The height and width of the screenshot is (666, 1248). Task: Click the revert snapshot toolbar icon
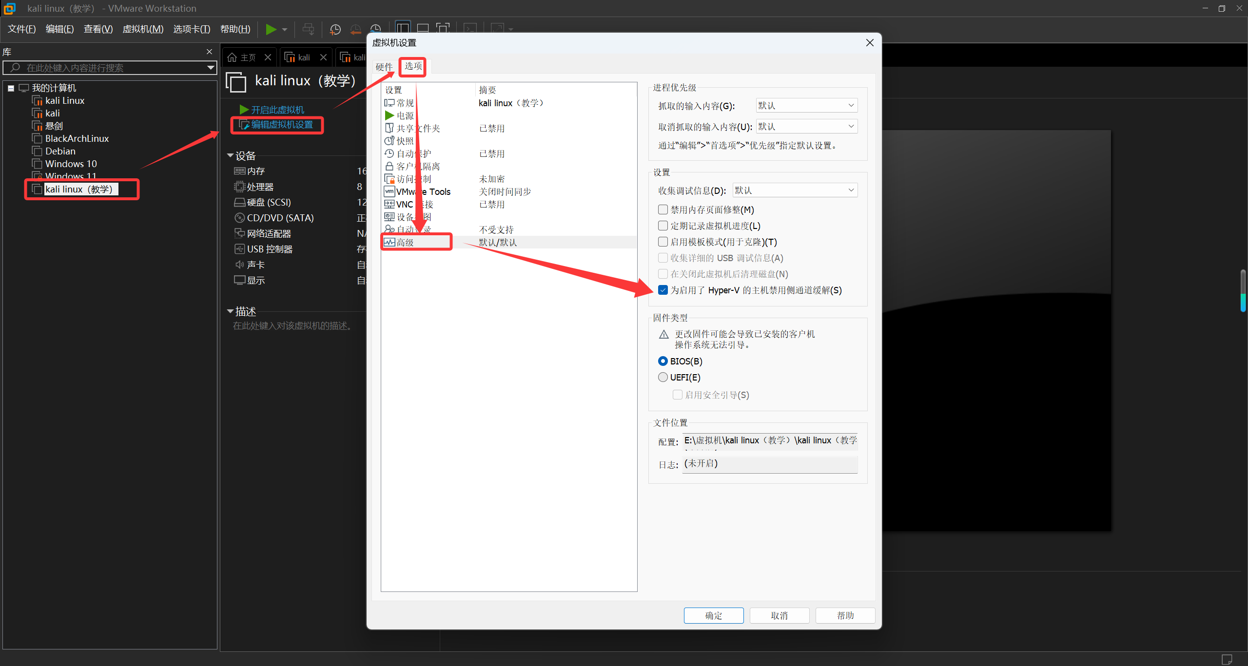(x=355, y=29)
